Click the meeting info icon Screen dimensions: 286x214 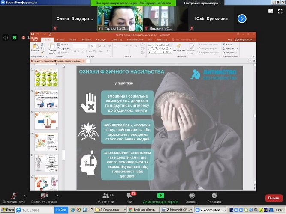[6, 38]
